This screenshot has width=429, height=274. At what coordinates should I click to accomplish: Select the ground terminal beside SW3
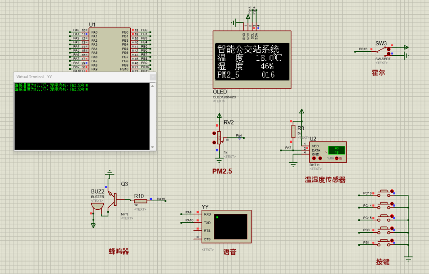[x=405, y=56]
